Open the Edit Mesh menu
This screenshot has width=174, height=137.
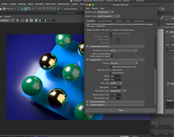pos(39,4)
